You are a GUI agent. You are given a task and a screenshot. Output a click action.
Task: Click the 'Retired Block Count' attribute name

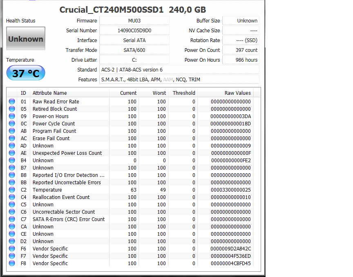(x=55, y=109)
